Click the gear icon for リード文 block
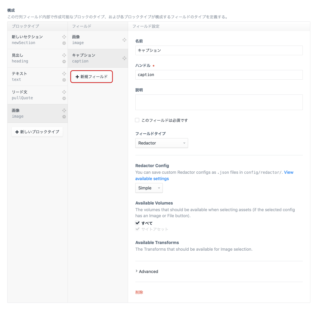Viewport: 317px width, 311px height. pyautogui.click(x=64, y=98)
